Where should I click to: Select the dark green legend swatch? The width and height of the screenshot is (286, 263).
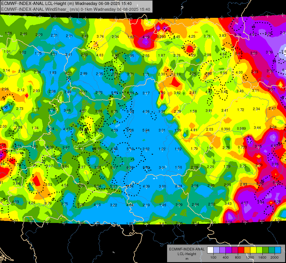pyautogui.click(x=265, y=250)
